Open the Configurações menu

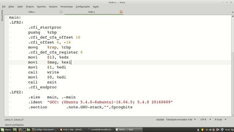83,7
